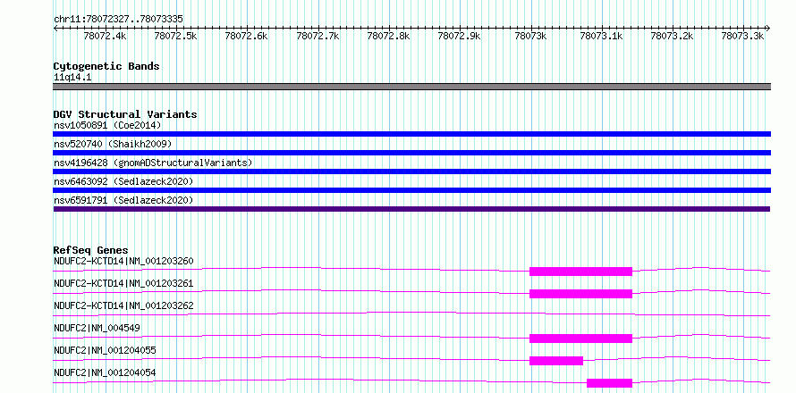Click the intron line of NM_001203262

coord(411,314)
